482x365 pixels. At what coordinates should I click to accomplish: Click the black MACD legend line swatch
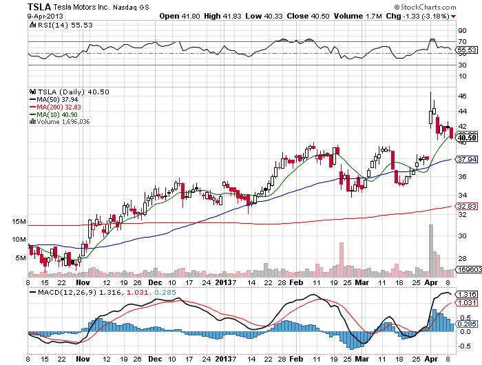point(32,292)
